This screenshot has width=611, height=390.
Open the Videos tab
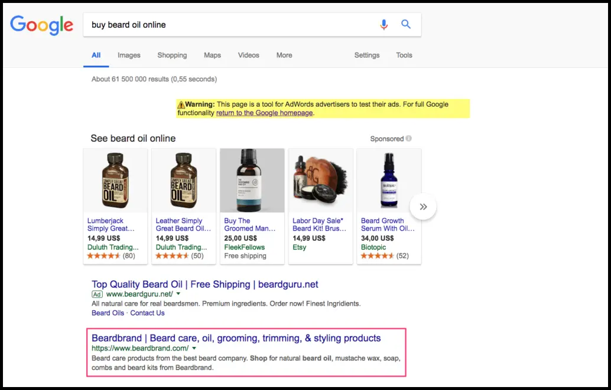click(249, 55)
